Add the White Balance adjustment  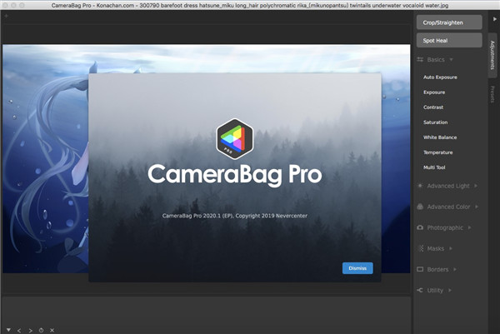(x=439, y=137)
